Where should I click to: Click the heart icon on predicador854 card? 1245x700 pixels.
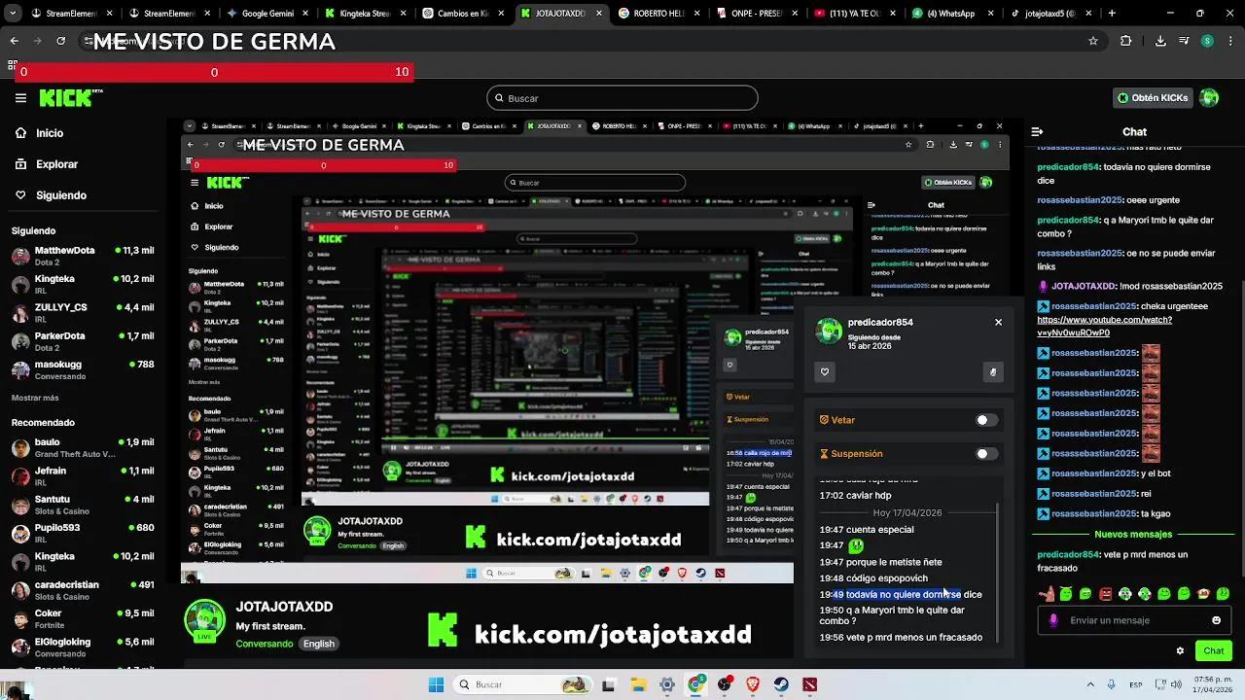pyautogui.click(x=825, y=371)
